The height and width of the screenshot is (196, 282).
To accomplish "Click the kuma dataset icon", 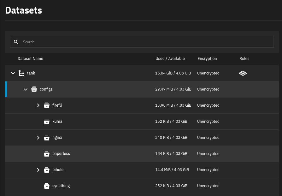I will click(x=47, y=122).
